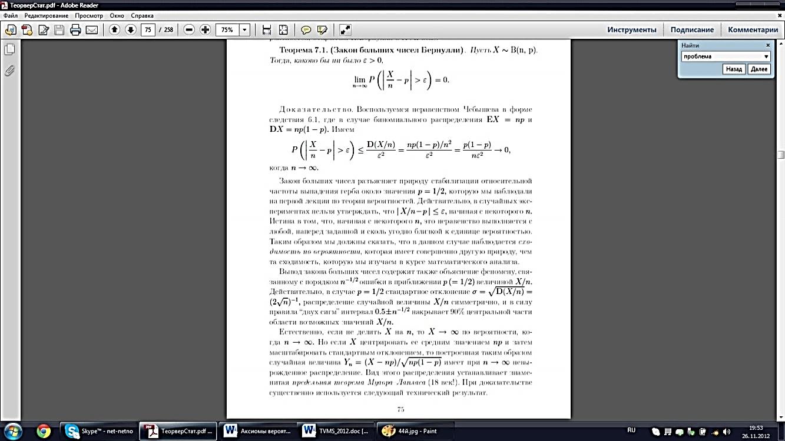The width and height of the screenshot is (785, 441).
Task: Open the page thumbnails panel
Action: click(x=9, y=49)
